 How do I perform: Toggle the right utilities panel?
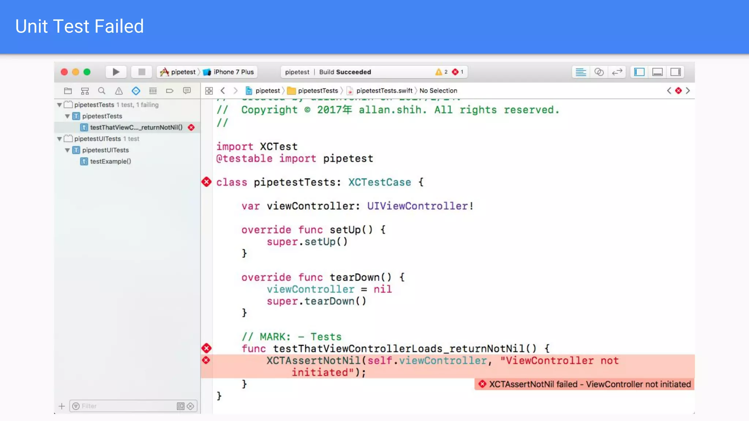(675, 72)
